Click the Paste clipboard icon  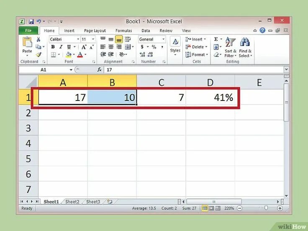(27, 42)
